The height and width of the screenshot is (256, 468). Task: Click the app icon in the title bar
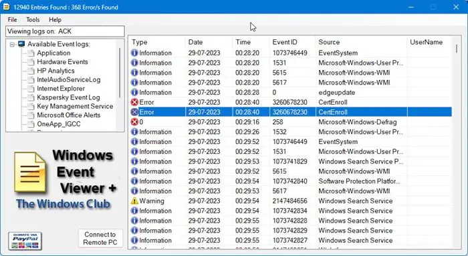click(x=6, y=7)
